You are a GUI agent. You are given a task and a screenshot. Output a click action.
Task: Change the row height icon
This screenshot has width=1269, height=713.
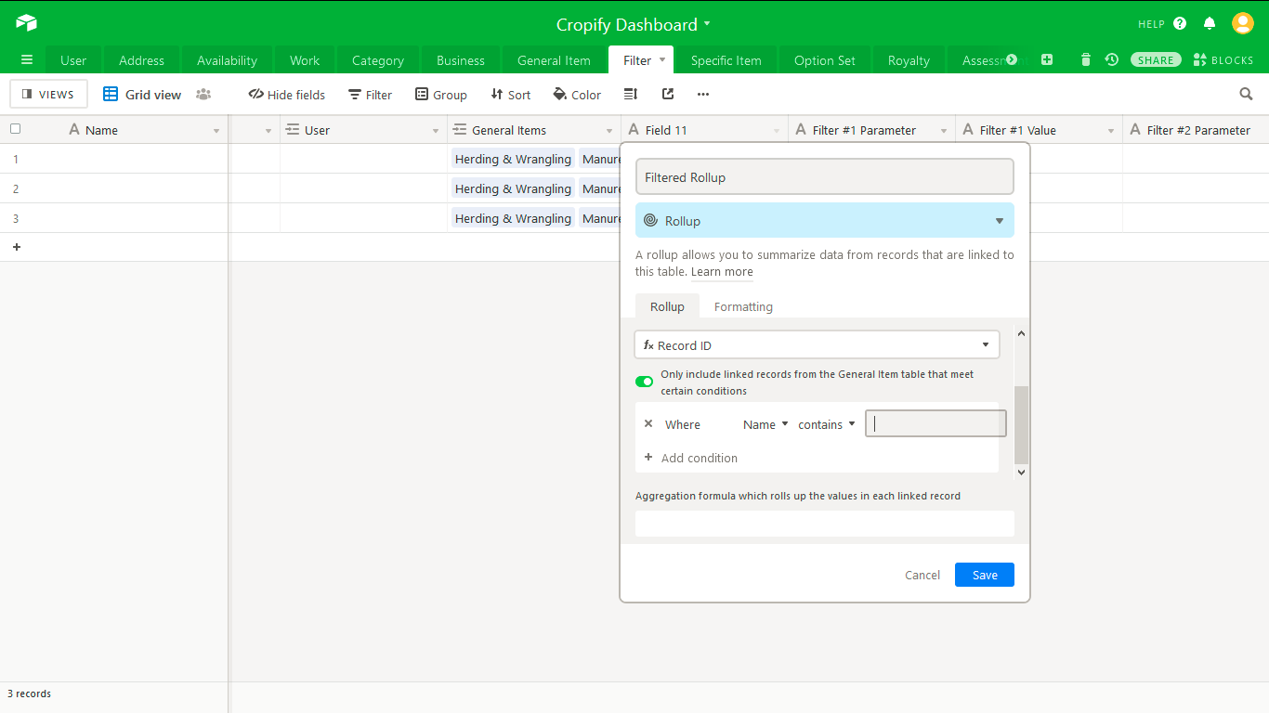coord(631,95)
